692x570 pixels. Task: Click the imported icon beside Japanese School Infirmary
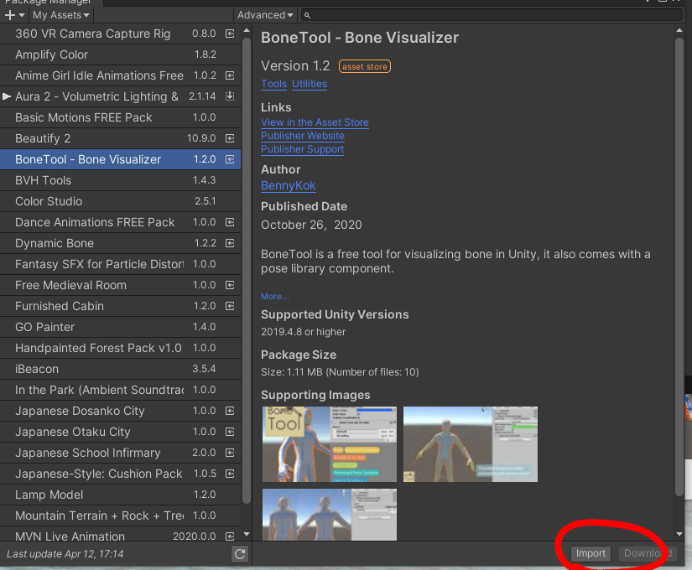pyautogui.click(x=230, y=453)
